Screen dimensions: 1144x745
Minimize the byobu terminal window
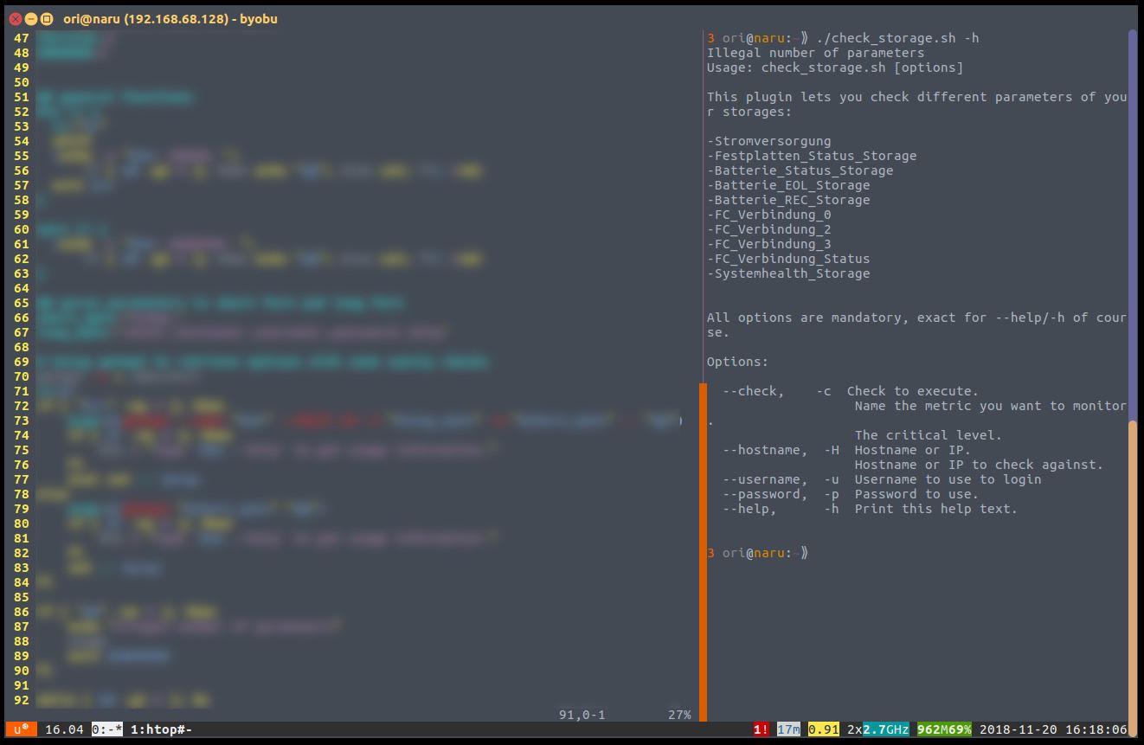pos(30,18)
